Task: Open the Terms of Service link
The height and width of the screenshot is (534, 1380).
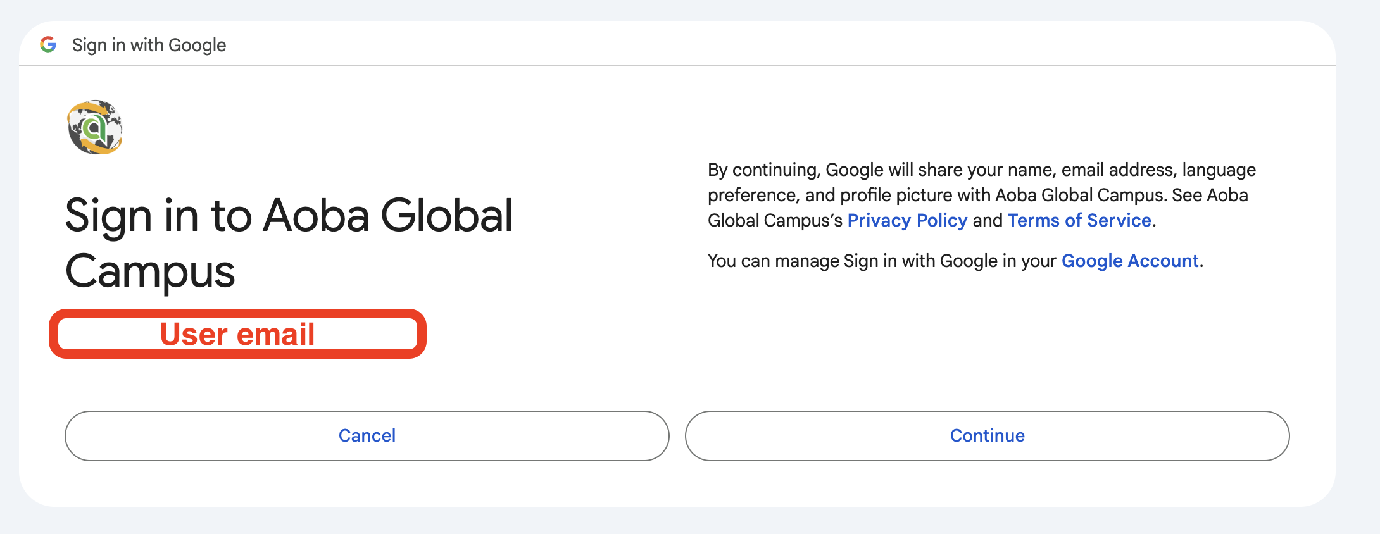Action: 1079,220
